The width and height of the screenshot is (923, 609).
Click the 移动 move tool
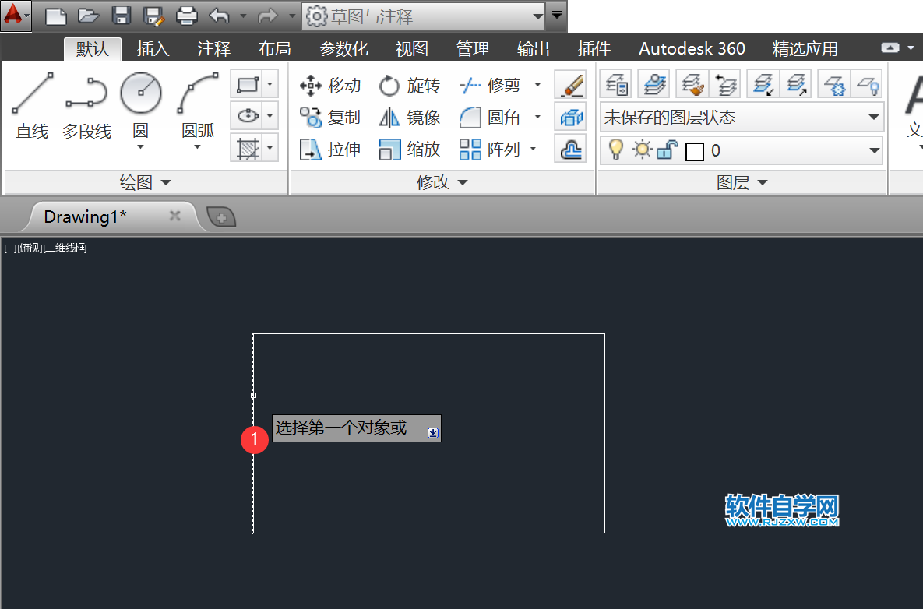click(x=330, y=86)
